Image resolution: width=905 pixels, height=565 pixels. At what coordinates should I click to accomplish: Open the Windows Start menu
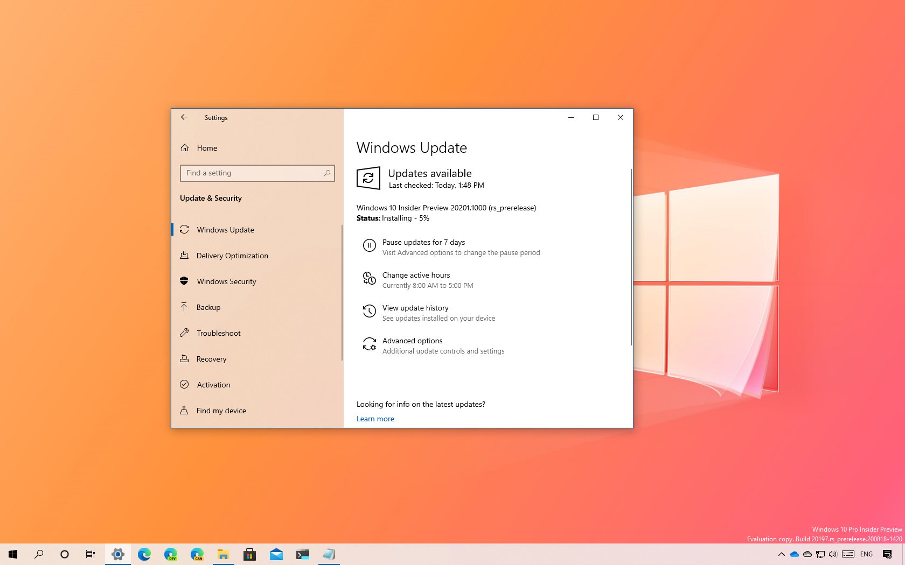click(13, 554)
